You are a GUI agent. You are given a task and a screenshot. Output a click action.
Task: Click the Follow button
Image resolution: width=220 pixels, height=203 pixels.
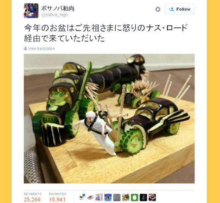pos(179,9)
